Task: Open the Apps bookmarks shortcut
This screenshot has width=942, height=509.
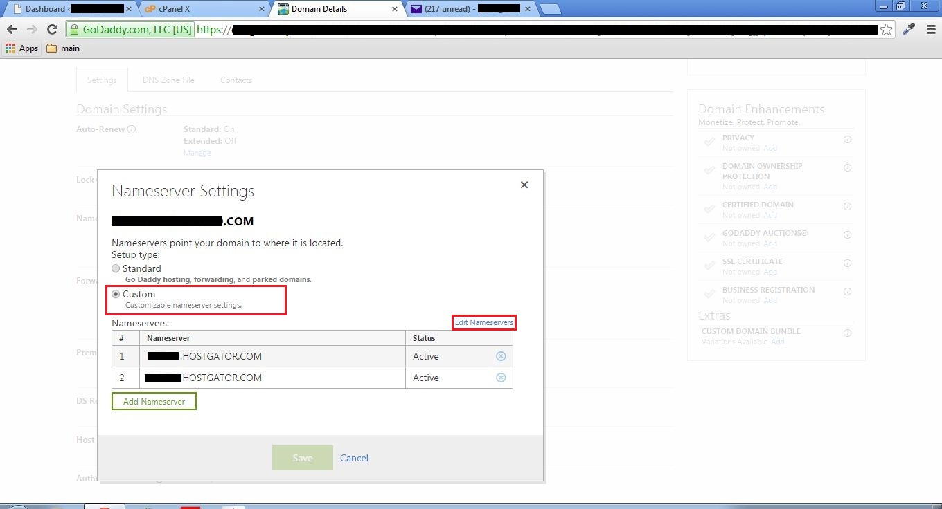Action: (21, 48)
